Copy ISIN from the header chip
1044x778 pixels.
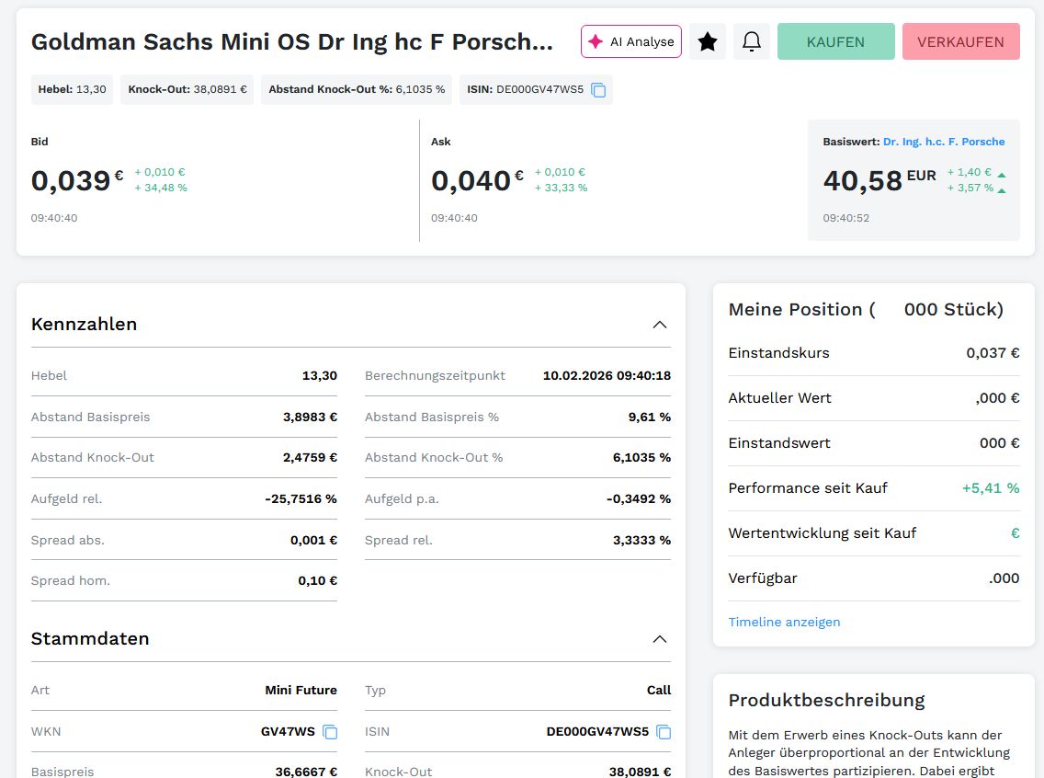coord(598,90)
